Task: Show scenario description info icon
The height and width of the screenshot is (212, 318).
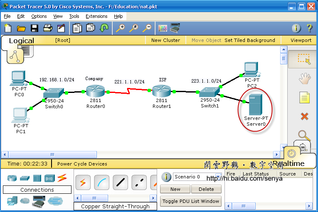Action: [x=166, y=177]
